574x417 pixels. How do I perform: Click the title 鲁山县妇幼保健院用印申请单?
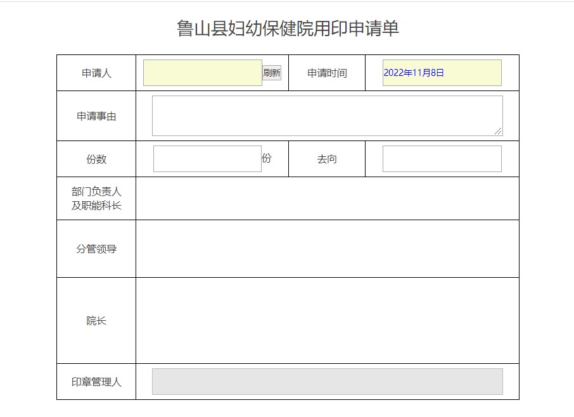[x=288, y=28]
